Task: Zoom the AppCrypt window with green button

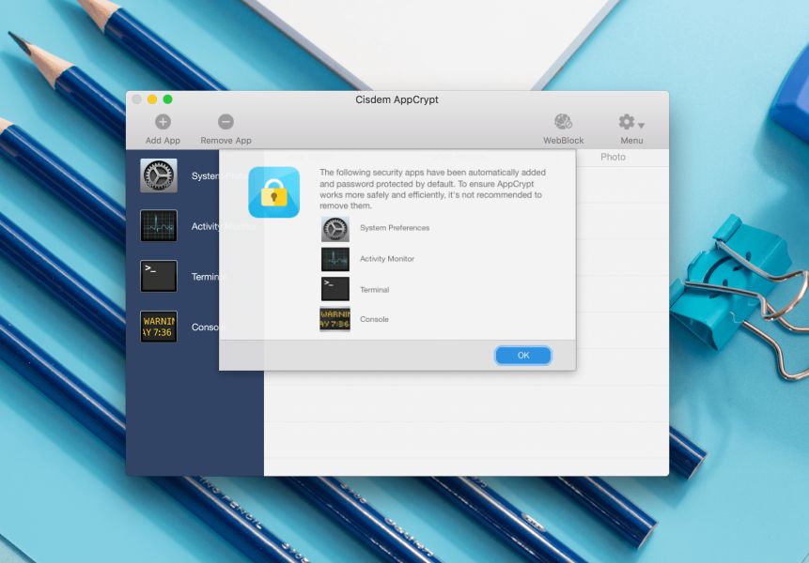Action: click(167, 99)
